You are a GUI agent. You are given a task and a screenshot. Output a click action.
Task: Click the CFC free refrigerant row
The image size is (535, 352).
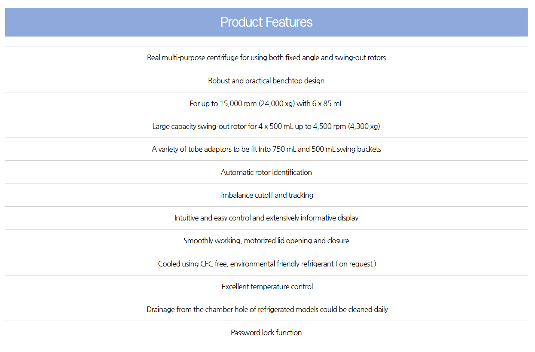(x=266, y=264)
